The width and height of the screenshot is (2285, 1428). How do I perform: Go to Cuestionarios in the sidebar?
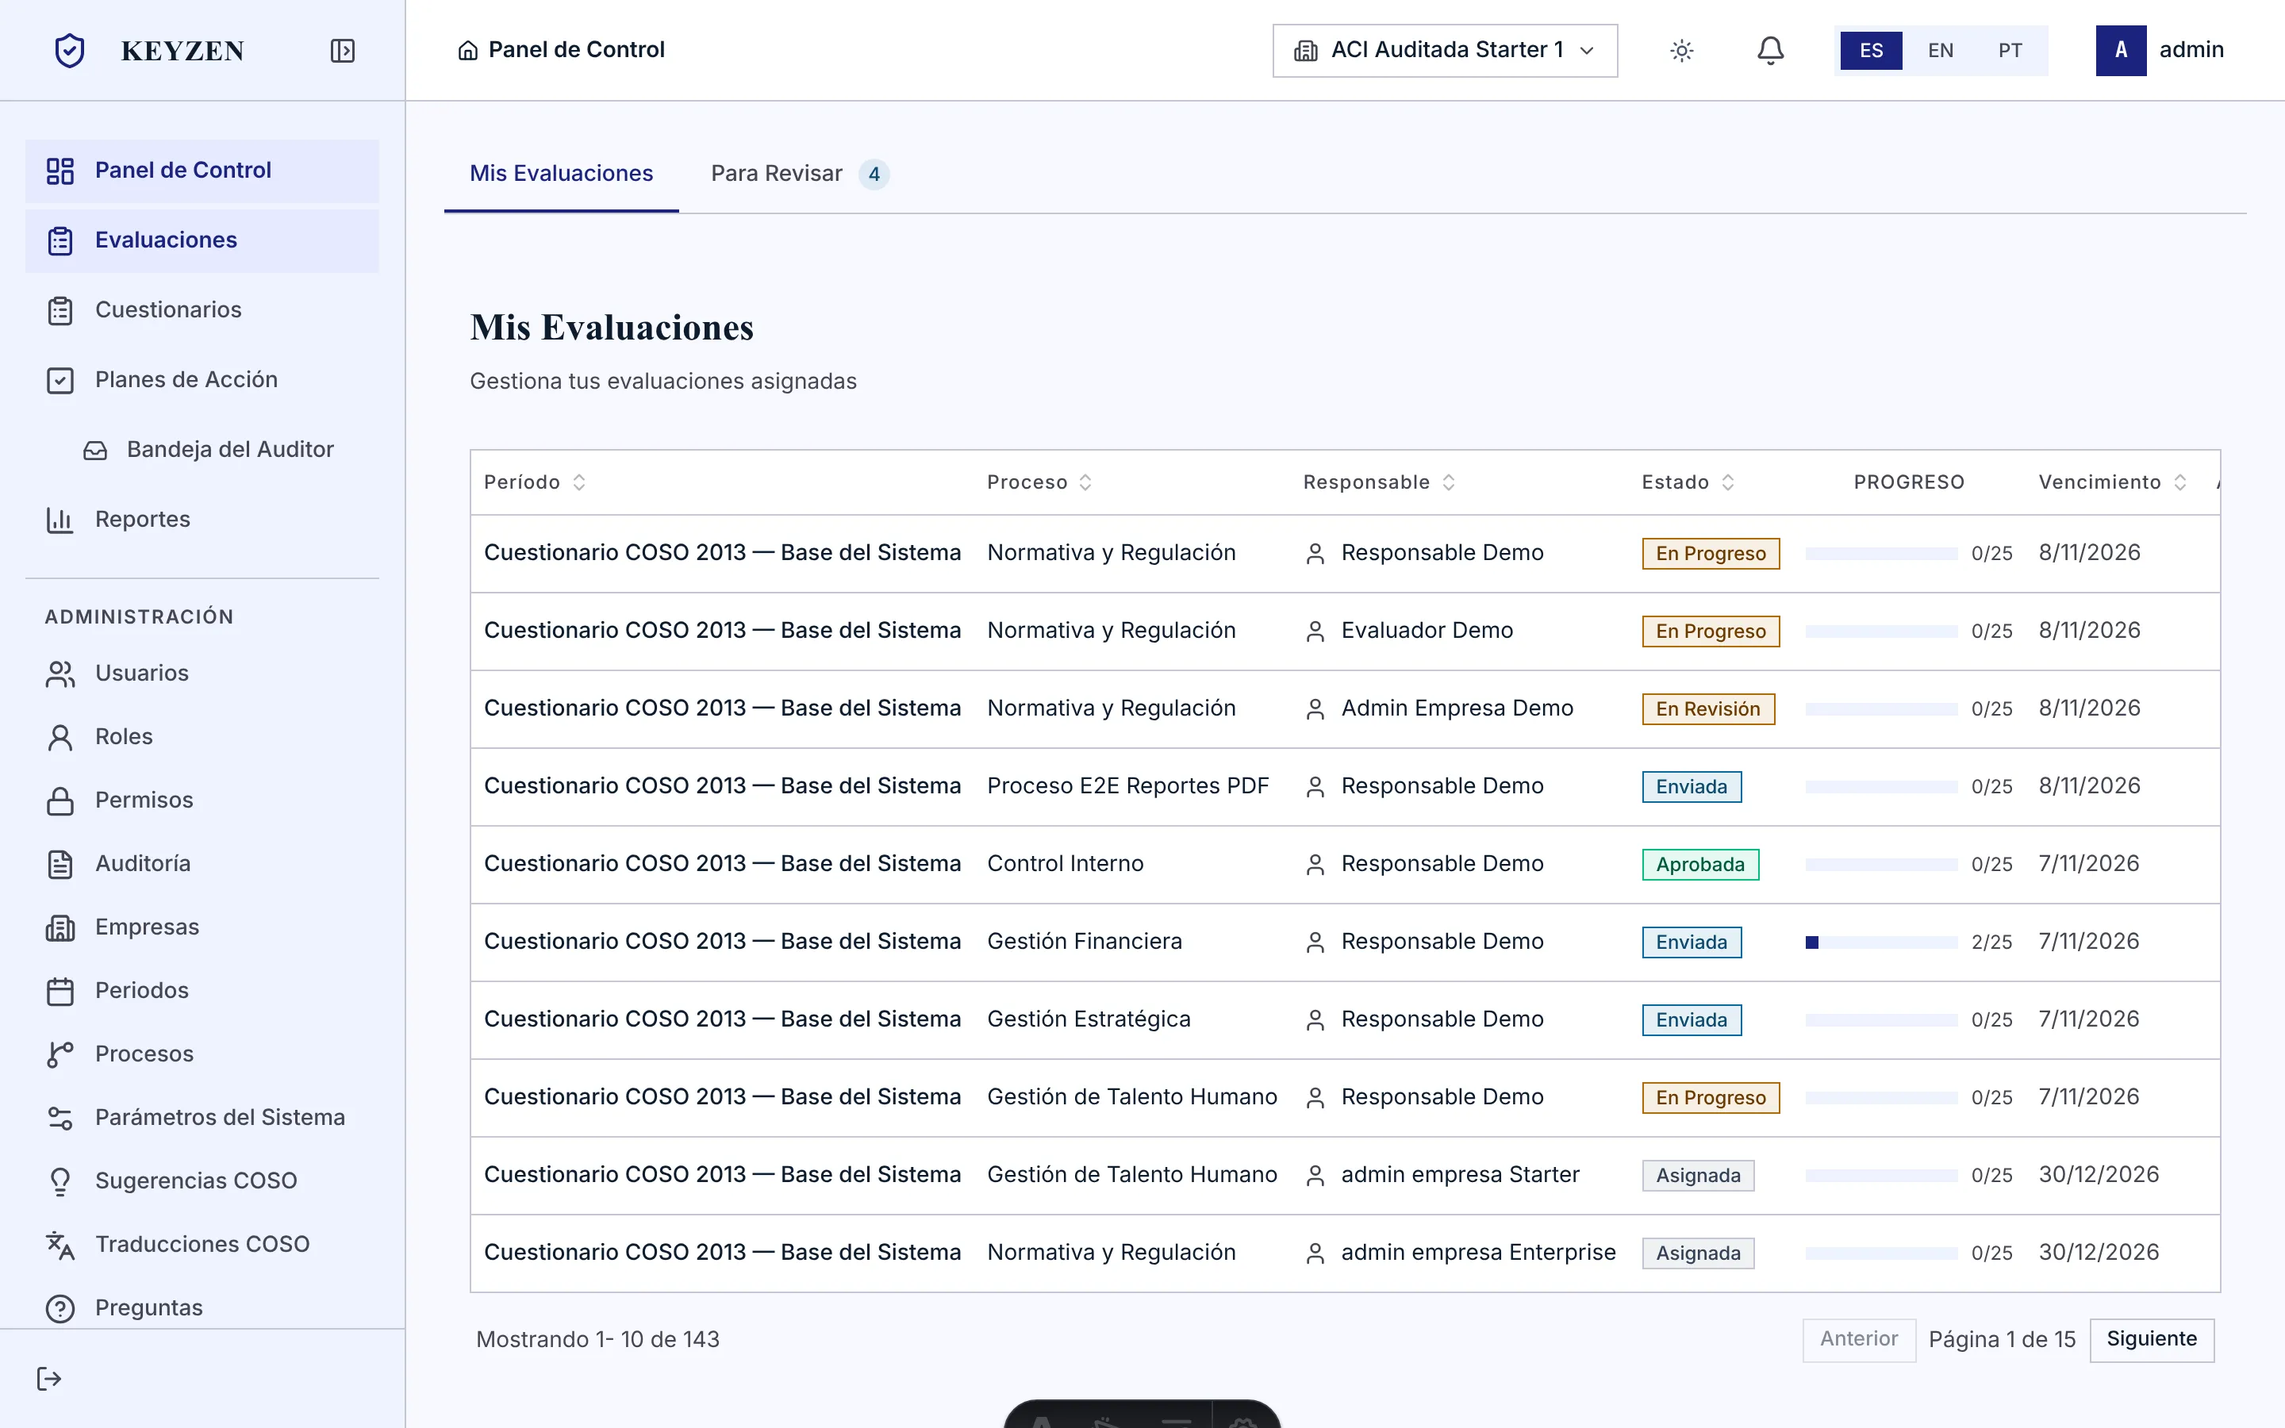pyautogui.click(x=202, y=311)
